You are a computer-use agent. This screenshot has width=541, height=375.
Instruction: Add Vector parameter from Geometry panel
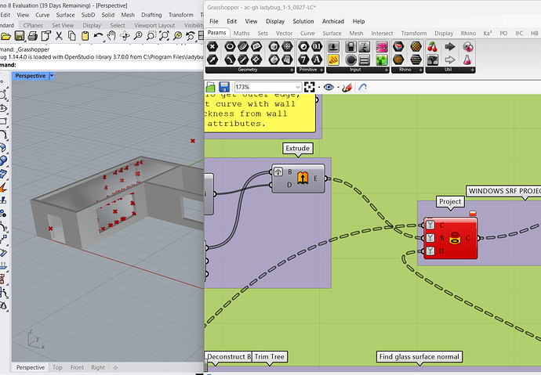[212, 60]
